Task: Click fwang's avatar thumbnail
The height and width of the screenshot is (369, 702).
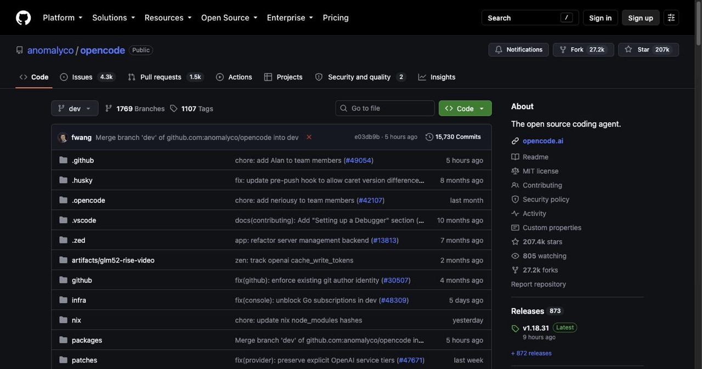Action: tap(63, 137)
